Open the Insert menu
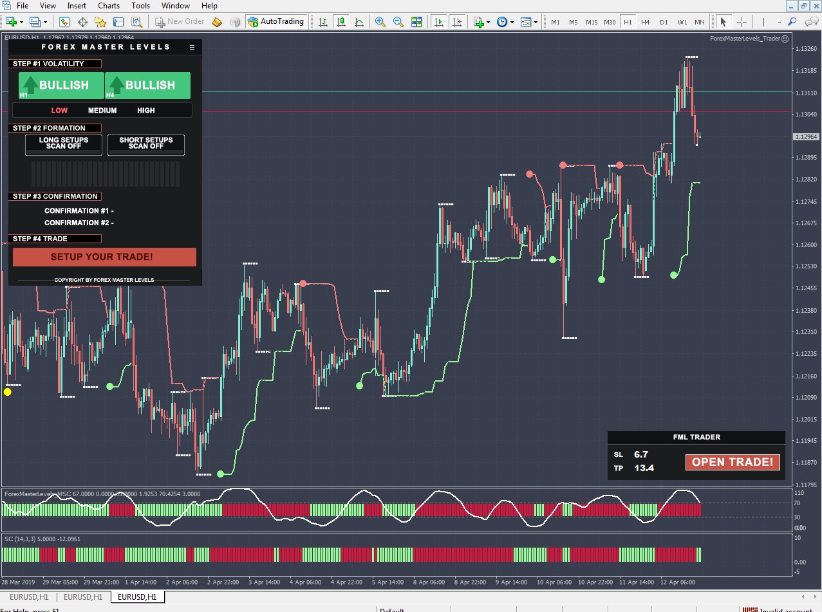 tap(77, 6)
